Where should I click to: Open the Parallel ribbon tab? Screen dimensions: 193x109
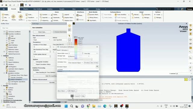[x=86, y=9]
